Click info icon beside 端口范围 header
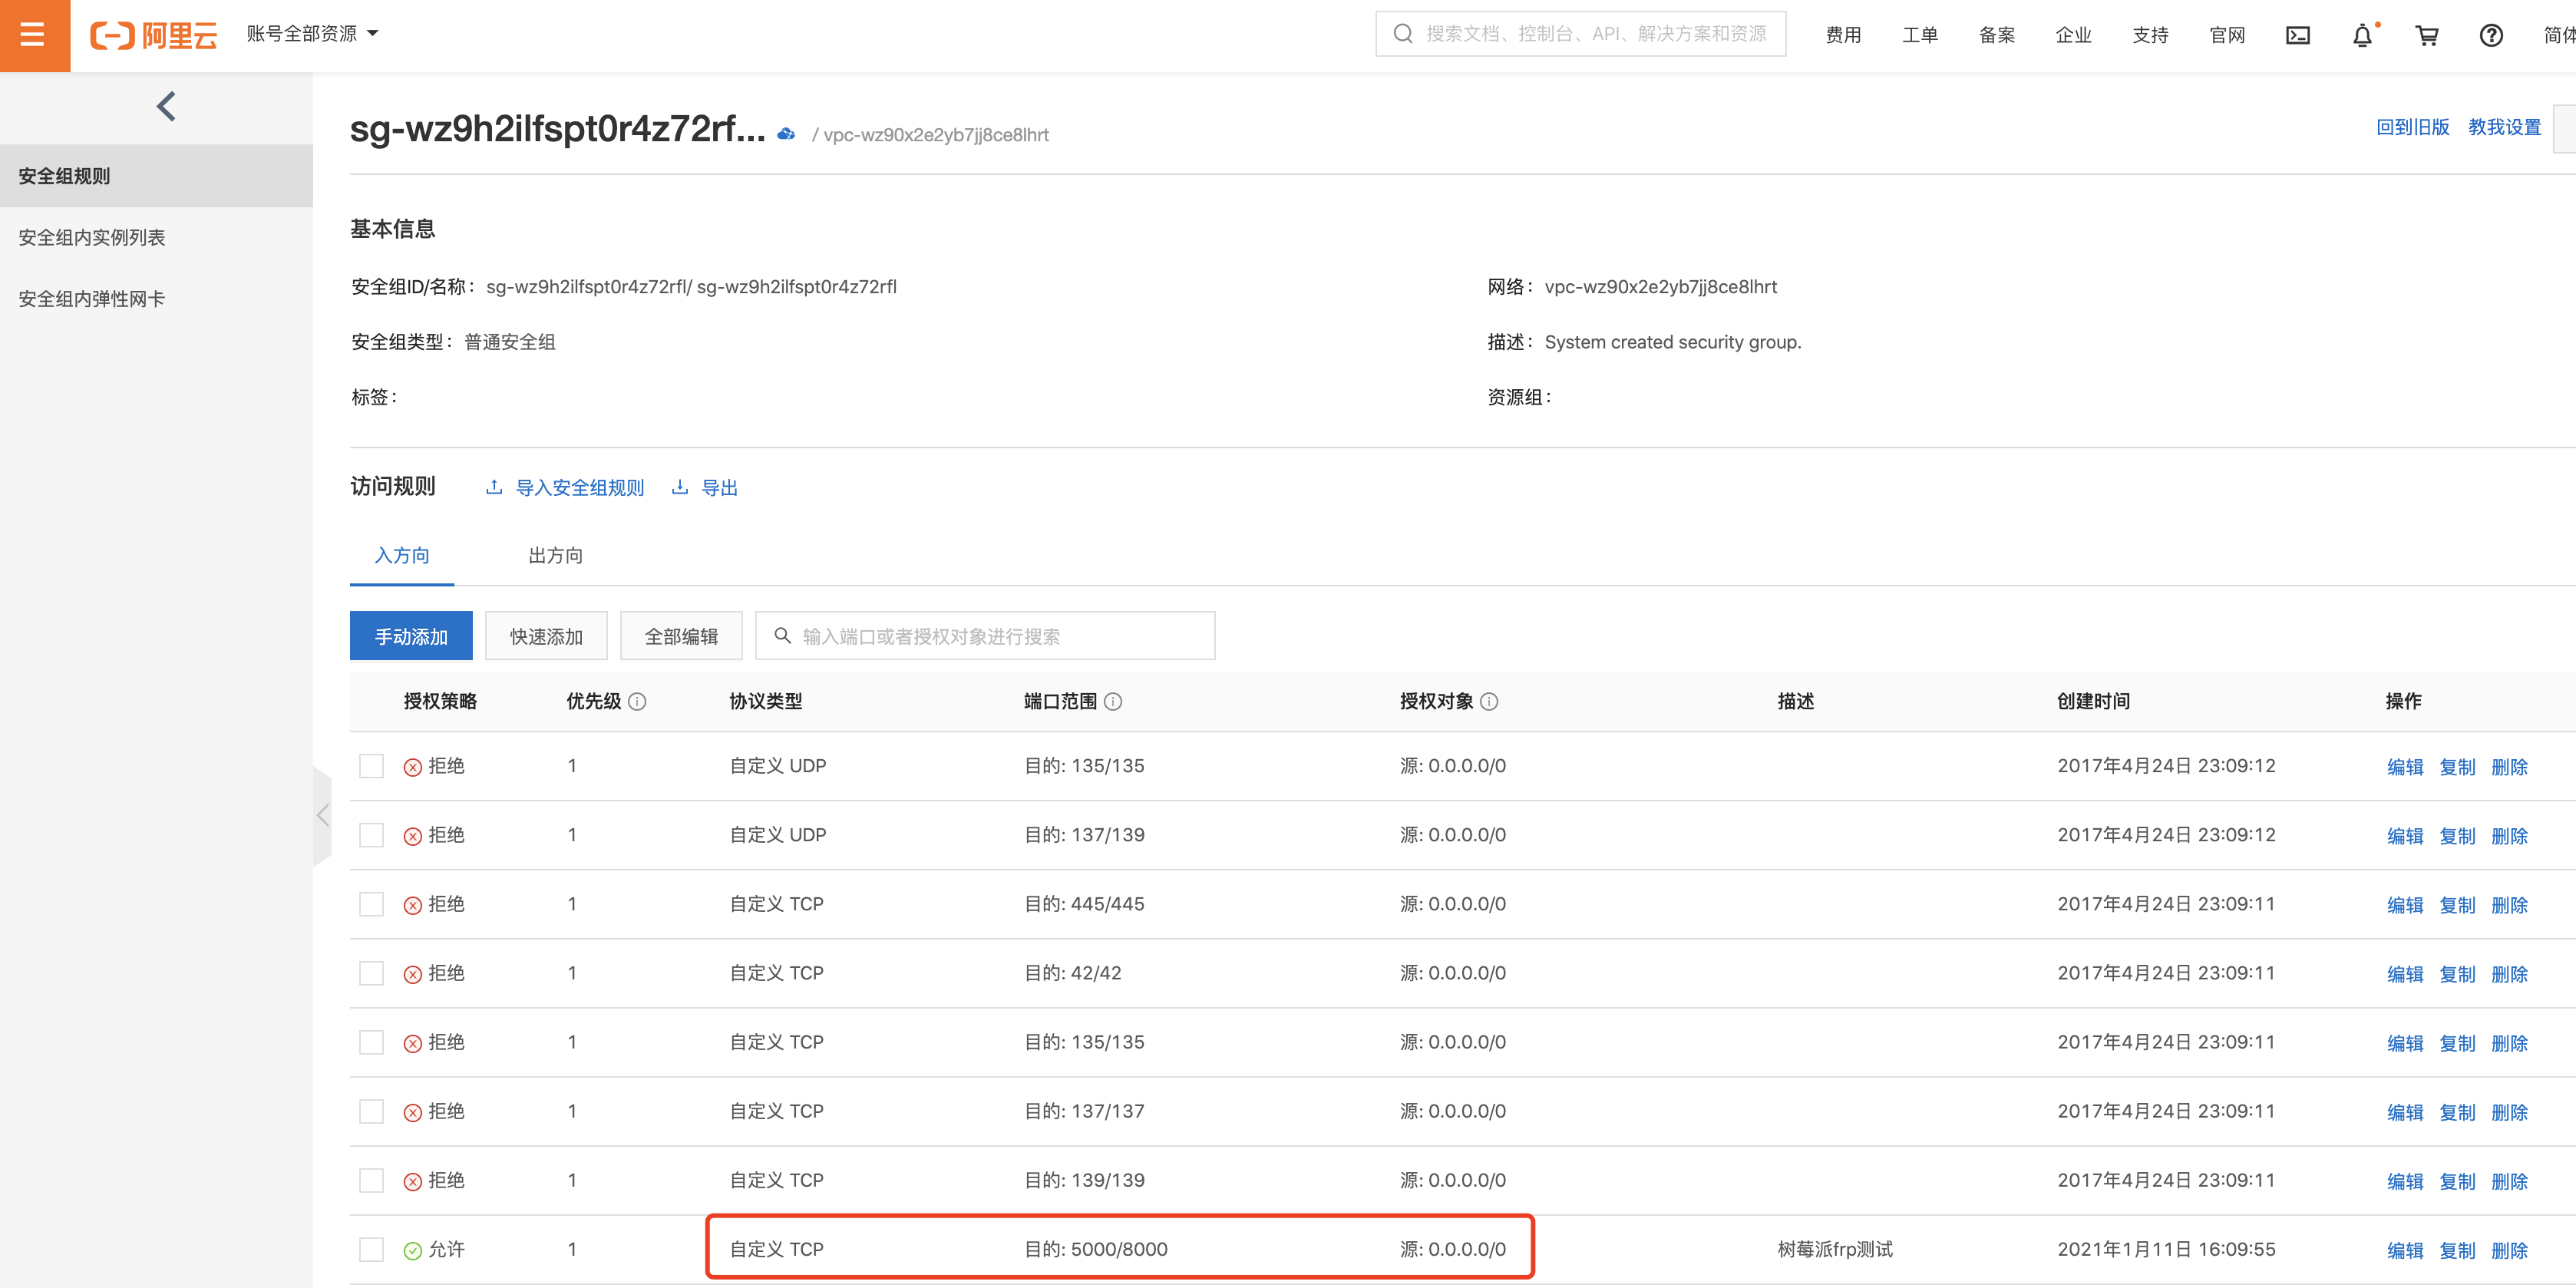Screen dimensions: 2576x1288 (x=1113, y=702)
